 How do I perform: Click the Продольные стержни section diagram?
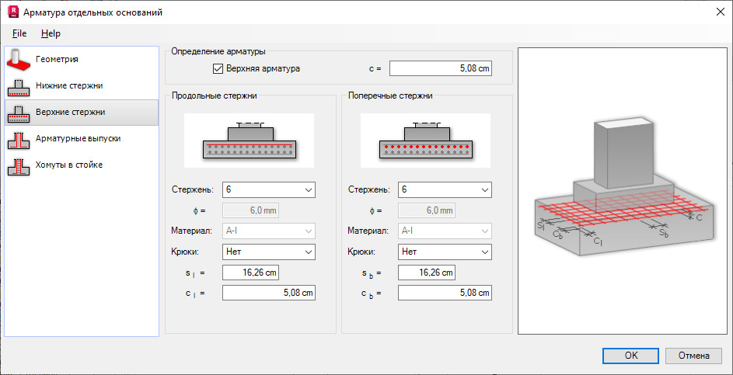point(250,141)
